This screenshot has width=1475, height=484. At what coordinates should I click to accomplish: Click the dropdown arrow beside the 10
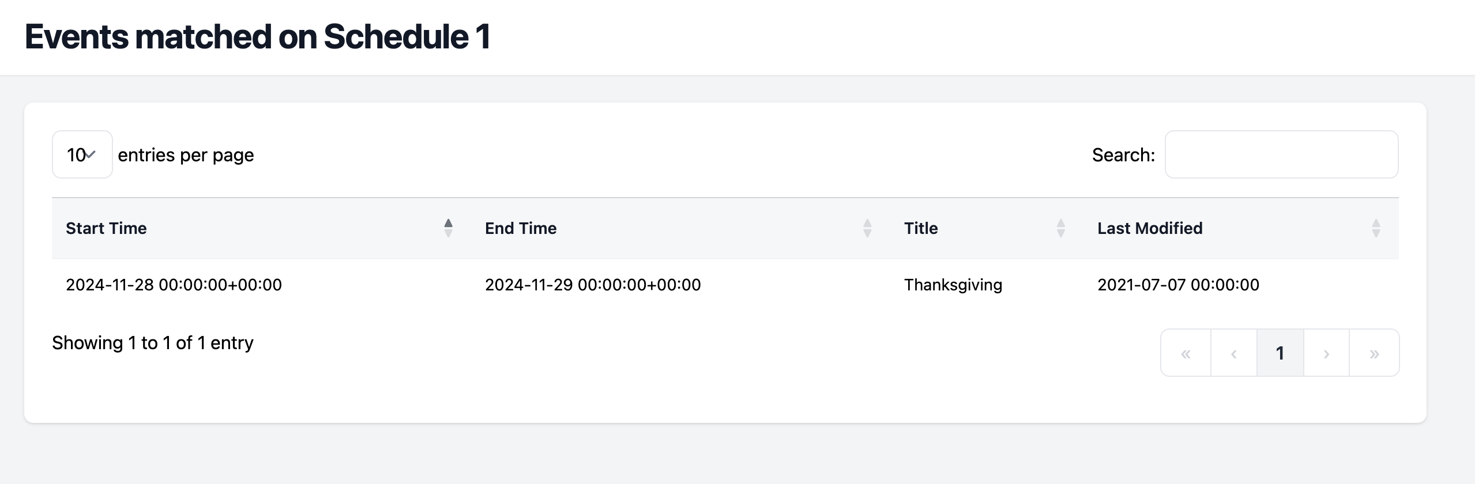click(91, 154)
